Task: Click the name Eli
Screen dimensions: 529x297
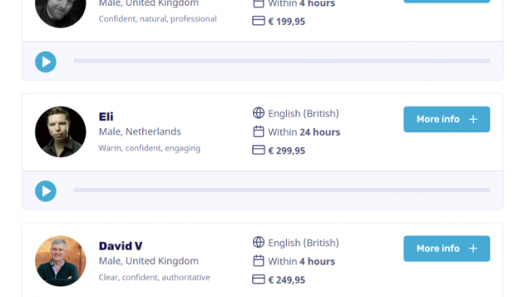Action: [106, 116]
